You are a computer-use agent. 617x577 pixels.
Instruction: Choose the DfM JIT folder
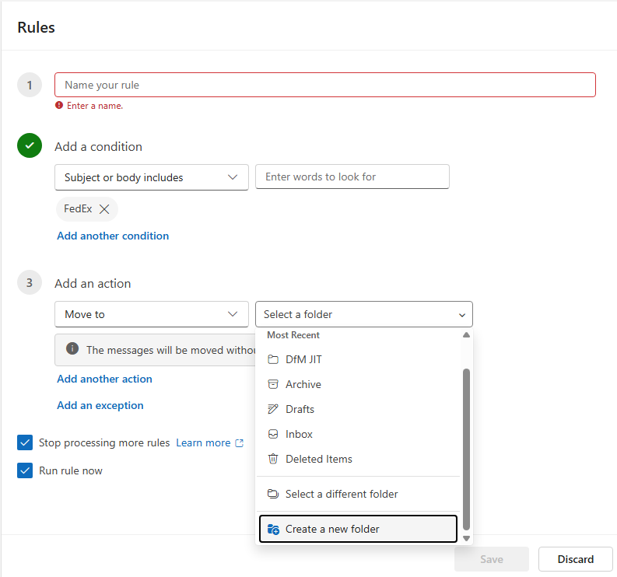[358, 359]
